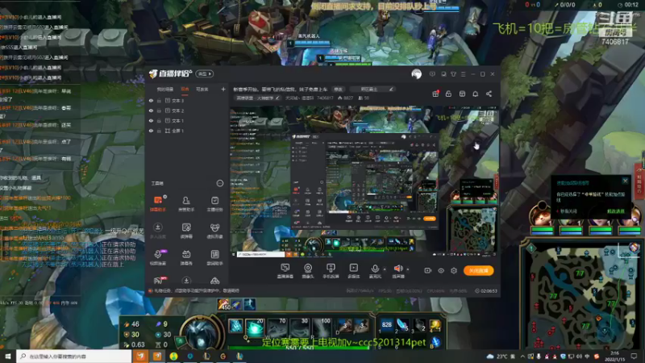The width and height of the screenshot is (645, 363).
Task: Click the gift task status message at bottom
Action: tap(193, 291)
